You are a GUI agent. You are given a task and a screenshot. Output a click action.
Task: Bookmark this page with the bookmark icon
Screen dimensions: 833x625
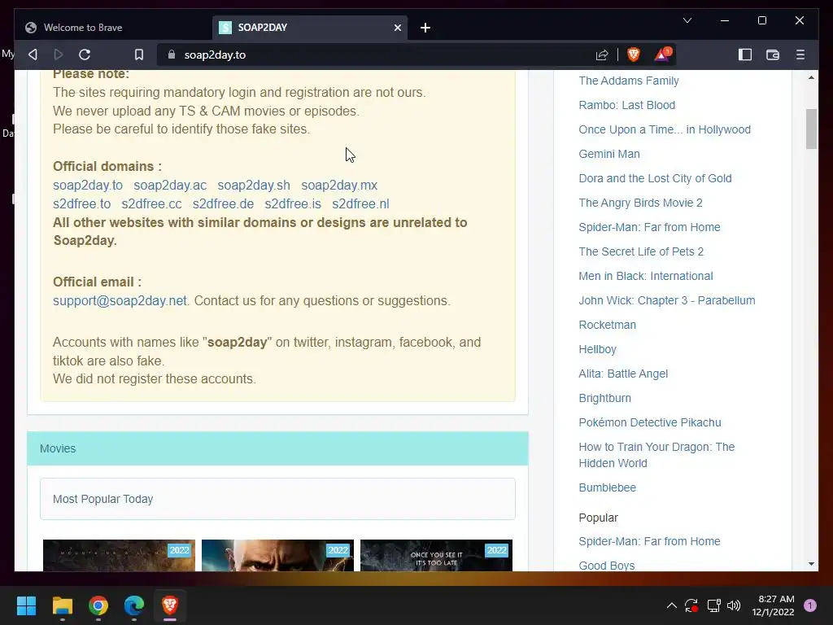pyautogui.click(x=138, y=55)
